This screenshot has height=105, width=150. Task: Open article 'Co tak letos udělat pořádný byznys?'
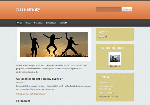(39, 79)
